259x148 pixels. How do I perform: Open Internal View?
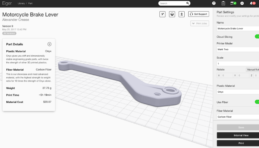click(238, 135)
